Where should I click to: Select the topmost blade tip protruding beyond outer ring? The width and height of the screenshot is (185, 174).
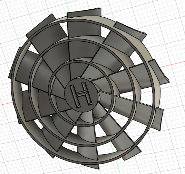(84, 13)
